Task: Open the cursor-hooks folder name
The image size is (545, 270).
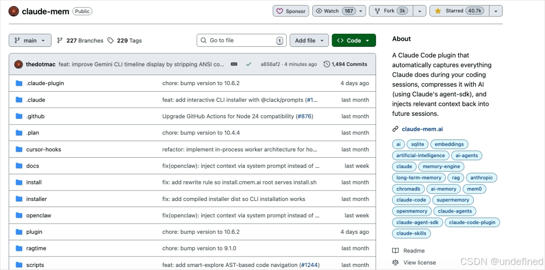Action: [43, 149]
